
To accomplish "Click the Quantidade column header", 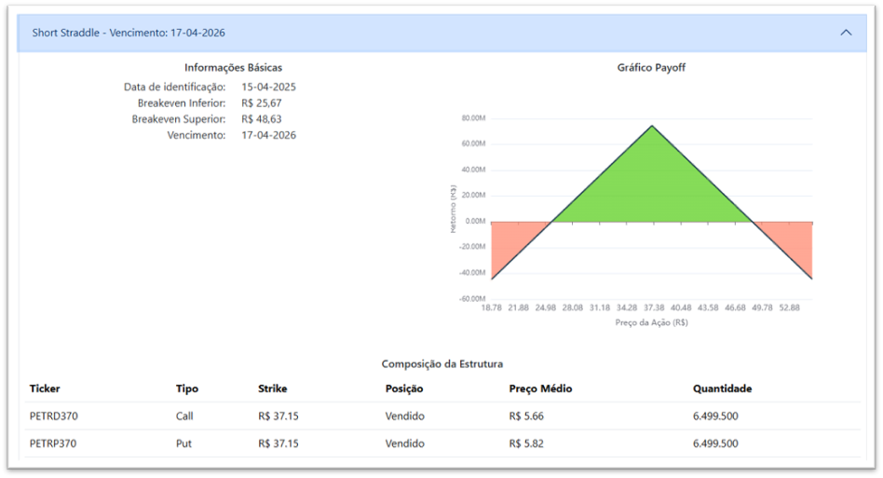I will [722, 389].
